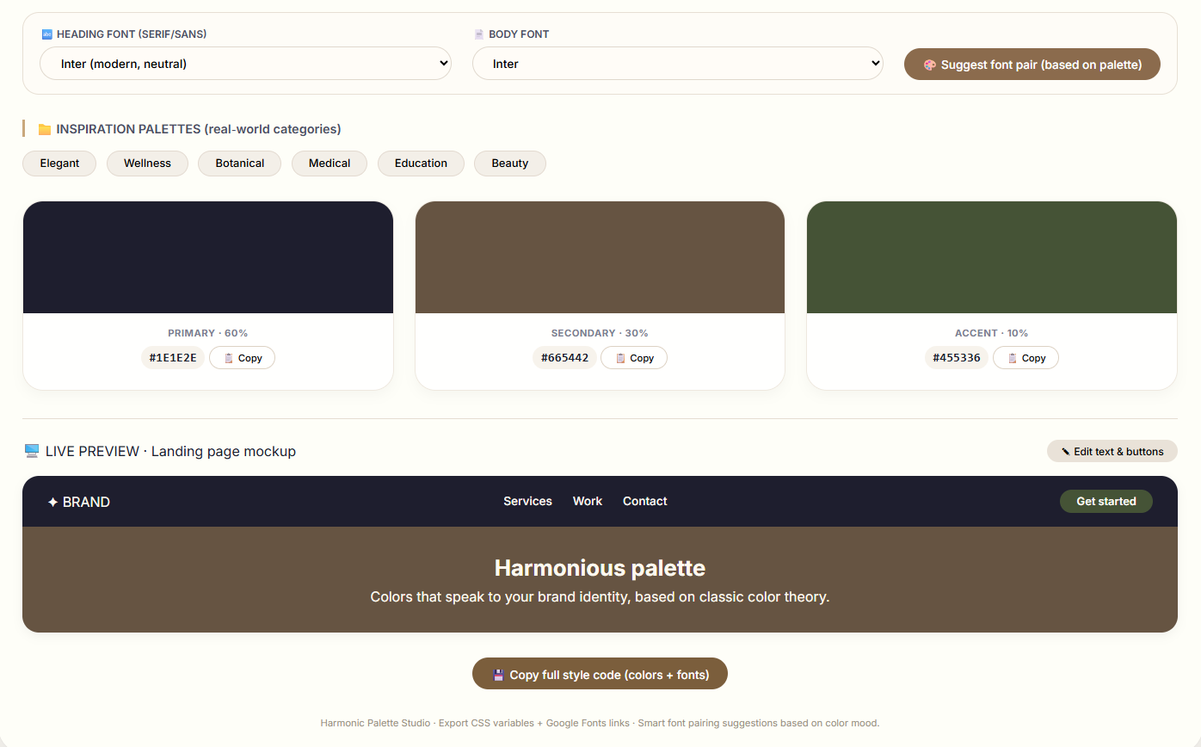Open Work link in preview navbar

pyautogui.click(x=588, y=501)
